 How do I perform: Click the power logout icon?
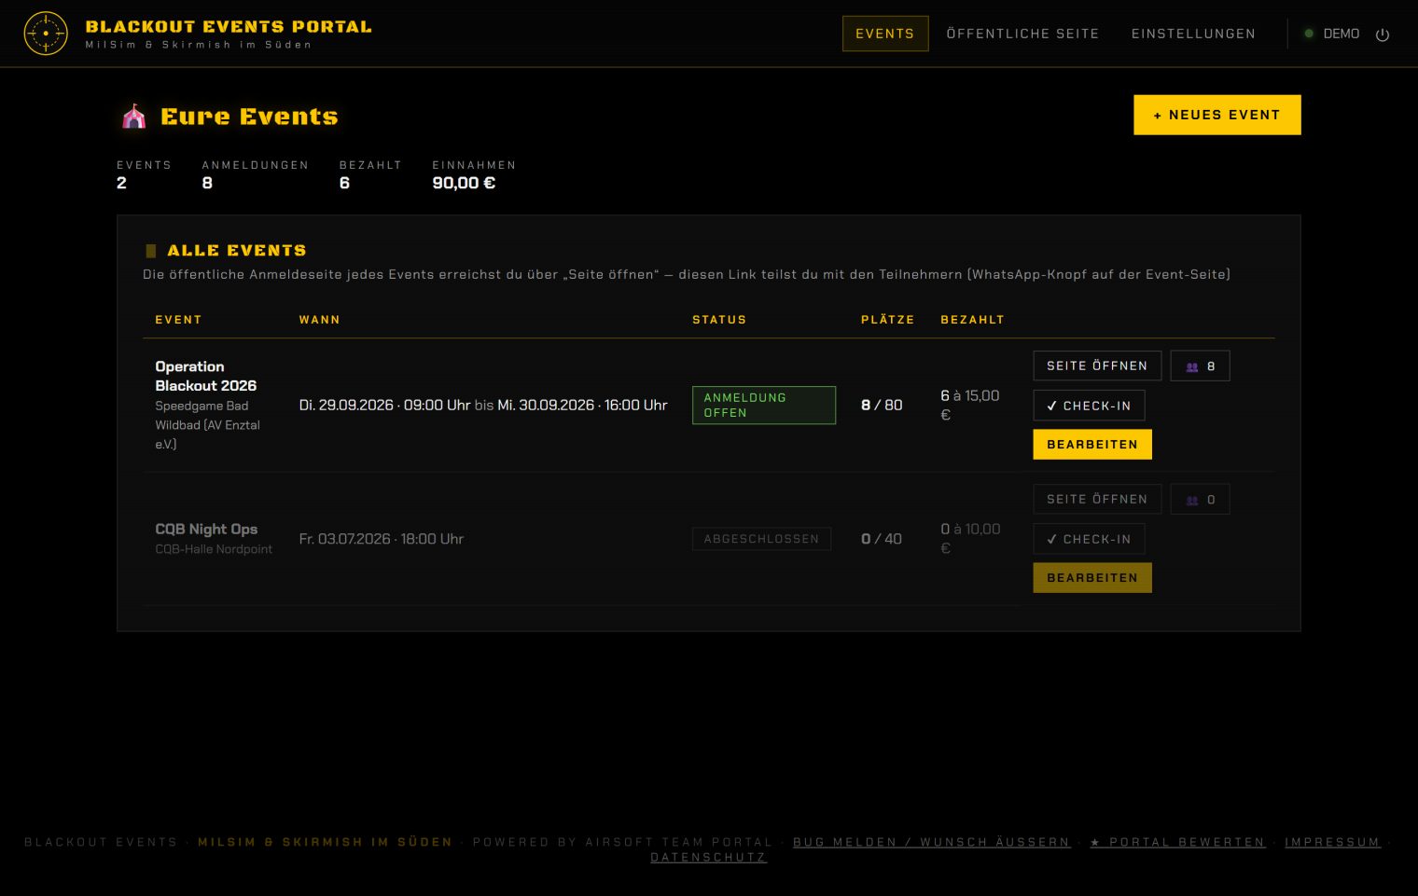tap(1383, 34)
